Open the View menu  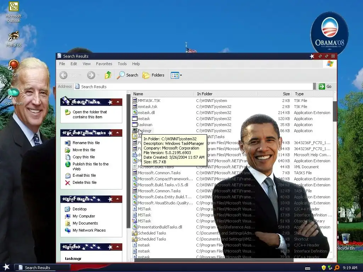86,64
